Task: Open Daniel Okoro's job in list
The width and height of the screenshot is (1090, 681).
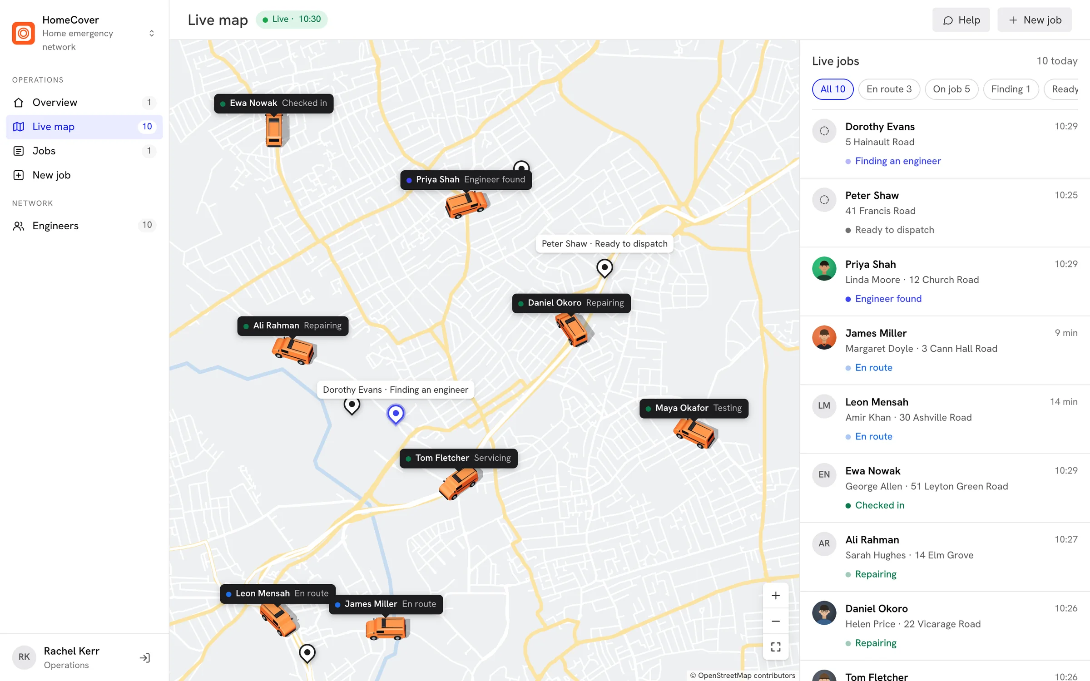Action: click(945, 626)
